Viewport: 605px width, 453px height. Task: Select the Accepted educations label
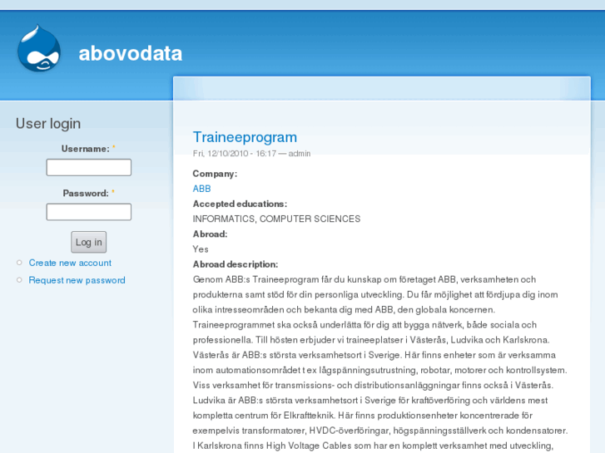[x=240, y=204]
